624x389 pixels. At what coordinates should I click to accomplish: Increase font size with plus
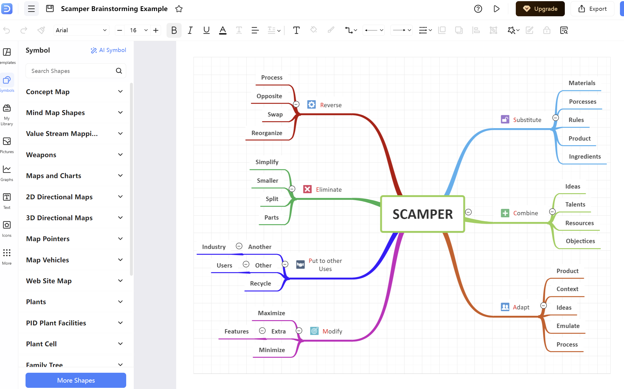pyautogui.click(x=156, y=30)
